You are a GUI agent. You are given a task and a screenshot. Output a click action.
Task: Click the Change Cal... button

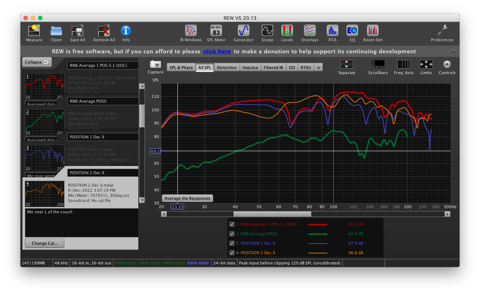coord(45,243)
